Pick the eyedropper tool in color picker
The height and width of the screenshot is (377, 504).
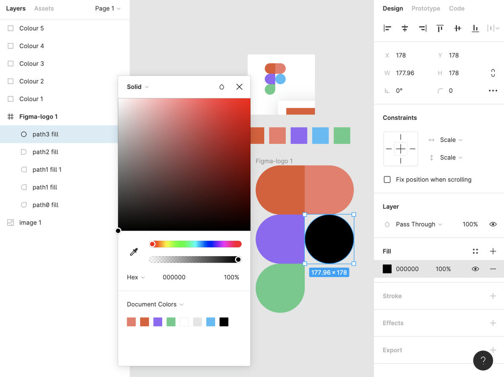click(134, 252)
